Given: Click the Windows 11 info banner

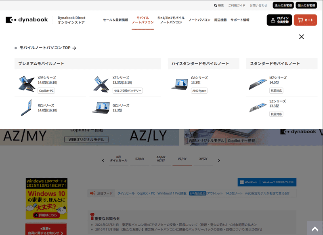Looking at the screenshot, I should 267,182.
